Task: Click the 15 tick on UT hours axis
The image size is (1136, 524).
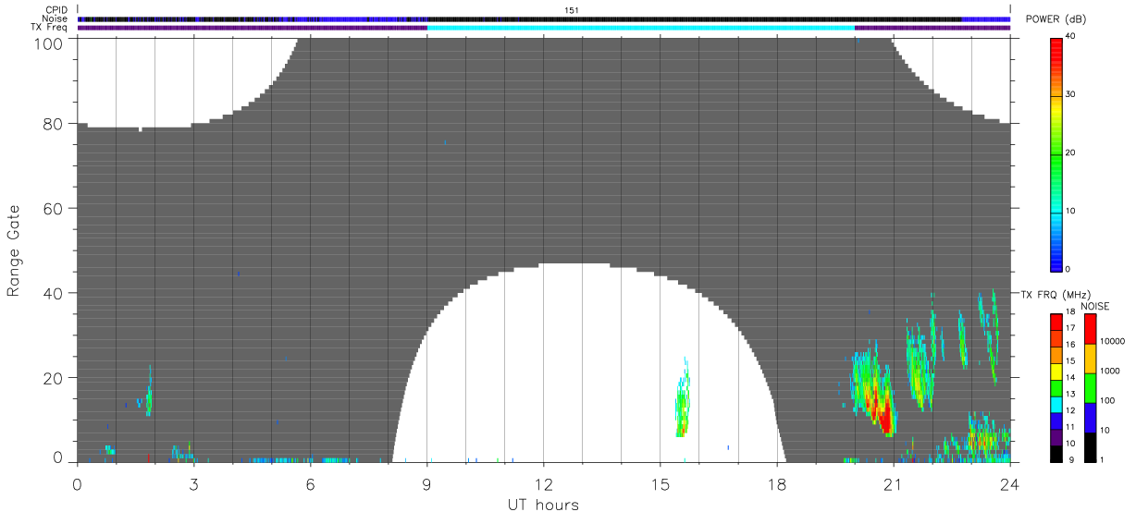Action: tap(660, 483)
